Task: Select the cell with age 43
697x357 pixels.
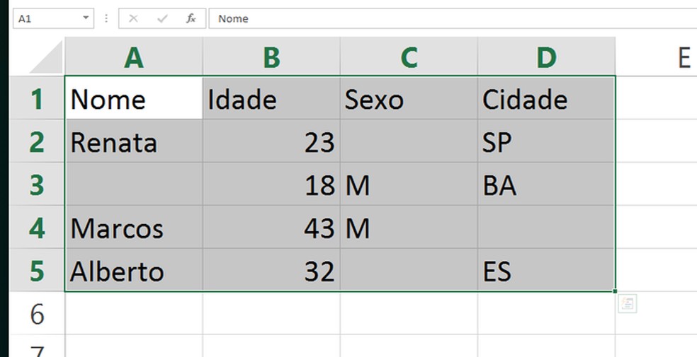Action: (x=271, y=228)
